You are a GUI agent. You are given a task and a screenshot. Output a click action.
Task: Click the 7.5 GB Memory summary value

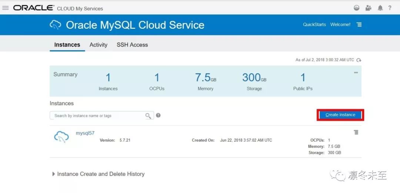tap(206, 77)
